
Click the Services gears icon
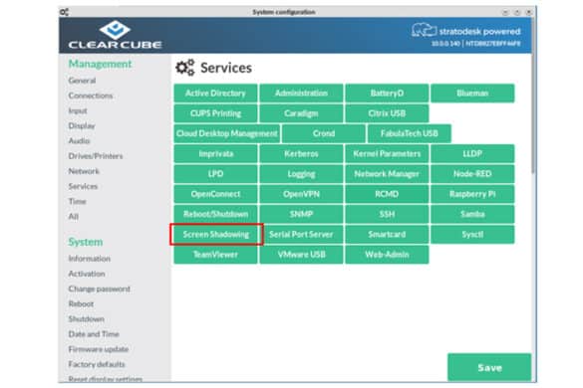(184, 68)
